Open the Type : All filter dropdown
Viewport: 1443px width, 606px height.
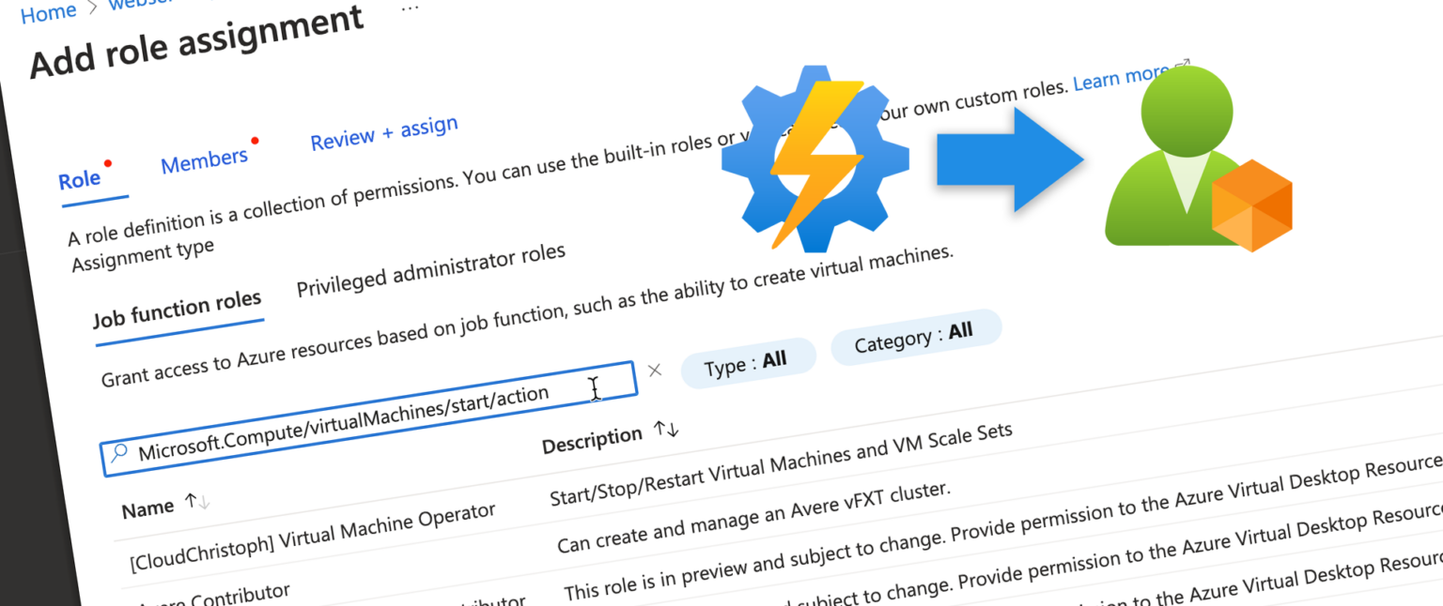coord(748,357)
